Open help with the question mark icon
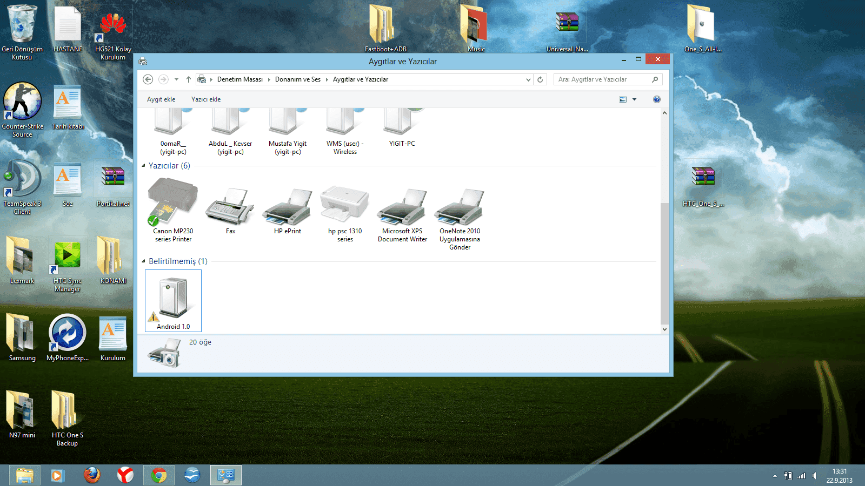This screenshot has width=865, height=486. coord(656,99)
